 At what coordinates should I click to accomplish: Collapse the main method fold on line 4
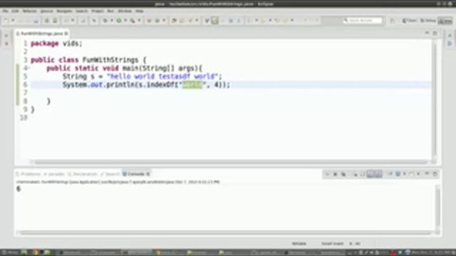[28, 68]
